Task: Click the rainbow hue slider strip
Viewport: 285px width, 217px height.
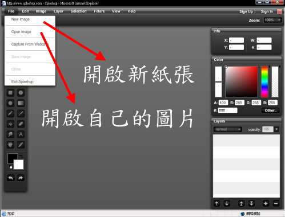Action: click(264, 81)
